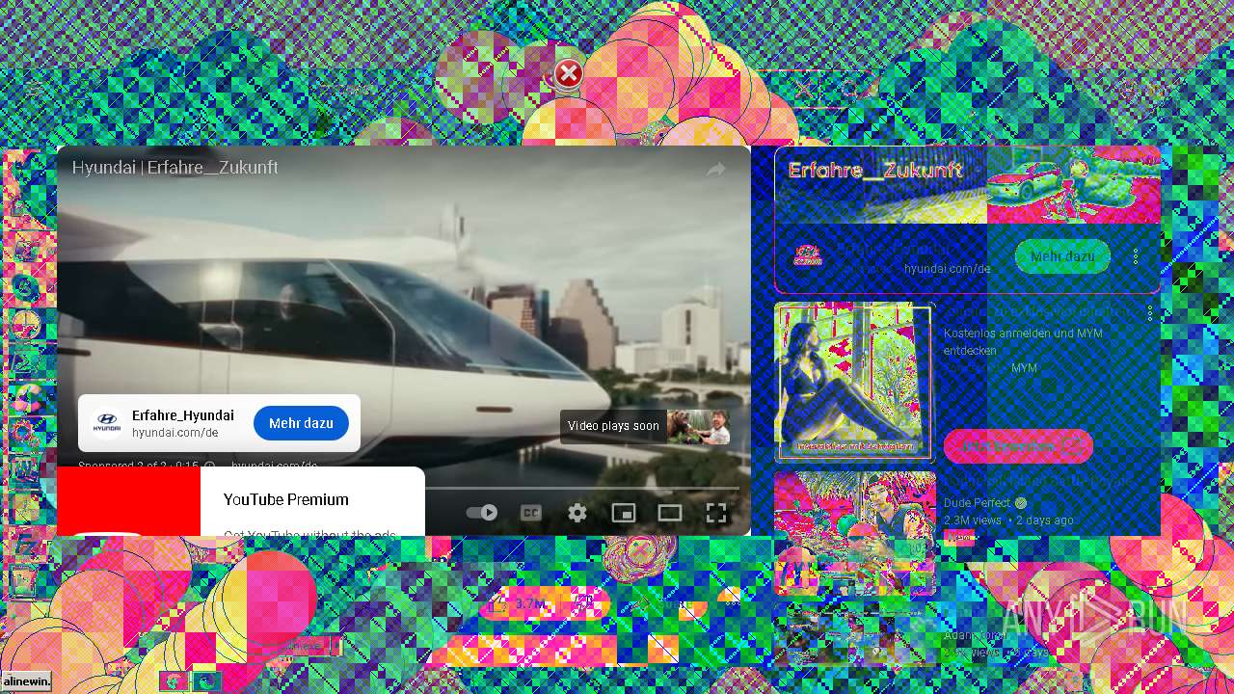
Task: Click Kostenlos anmelden und MYM entdecken text
Action: (x=1023, y=342)
